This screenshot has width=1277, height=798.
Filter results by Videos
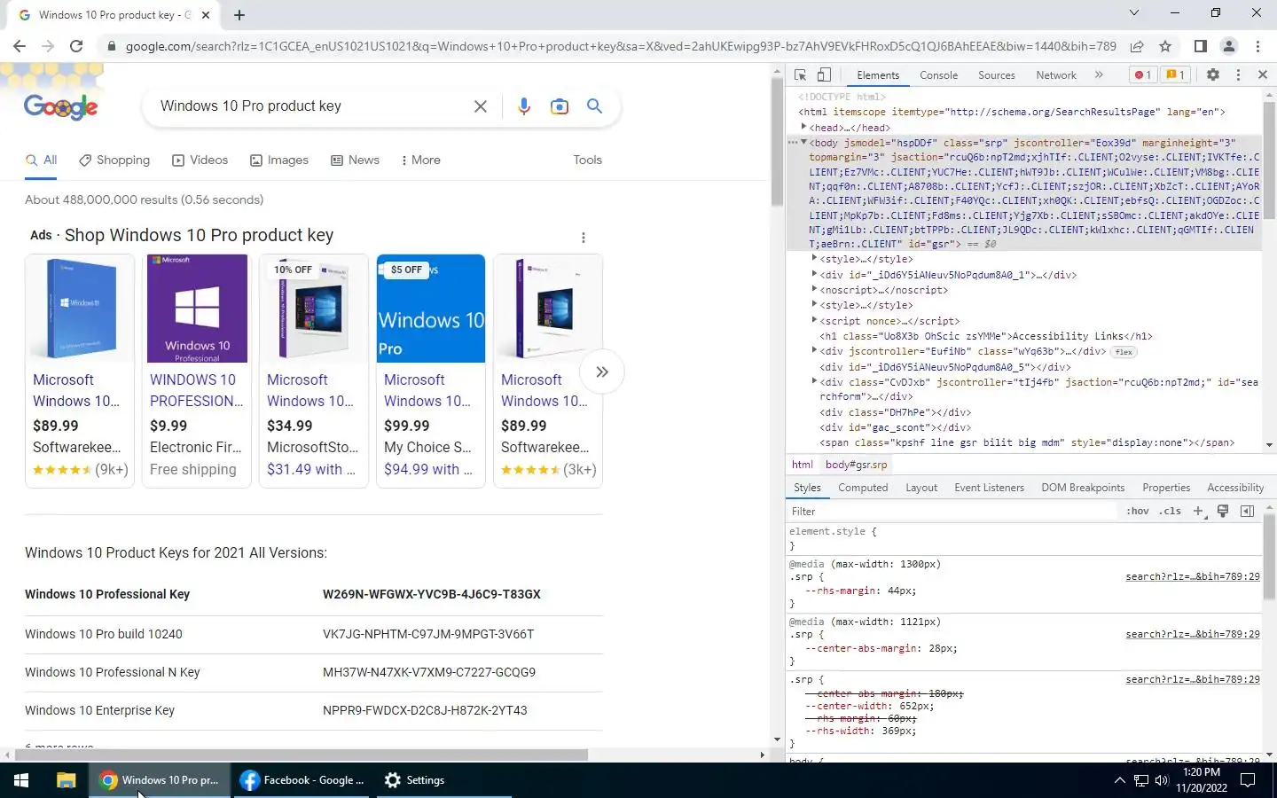point(200,160)
